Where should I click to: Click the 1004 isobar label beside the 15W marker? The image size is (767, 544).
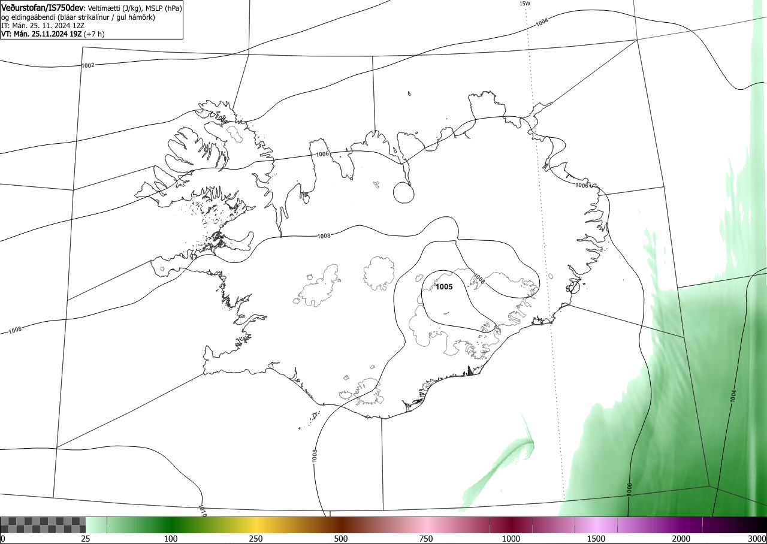(x=542, y=22)
